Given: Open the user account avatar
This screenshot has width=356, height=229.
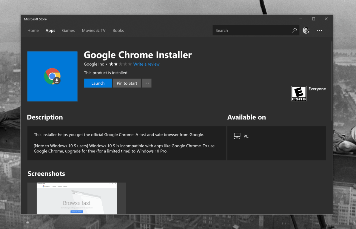Looking at the screenshot, I should pos(306,30).
